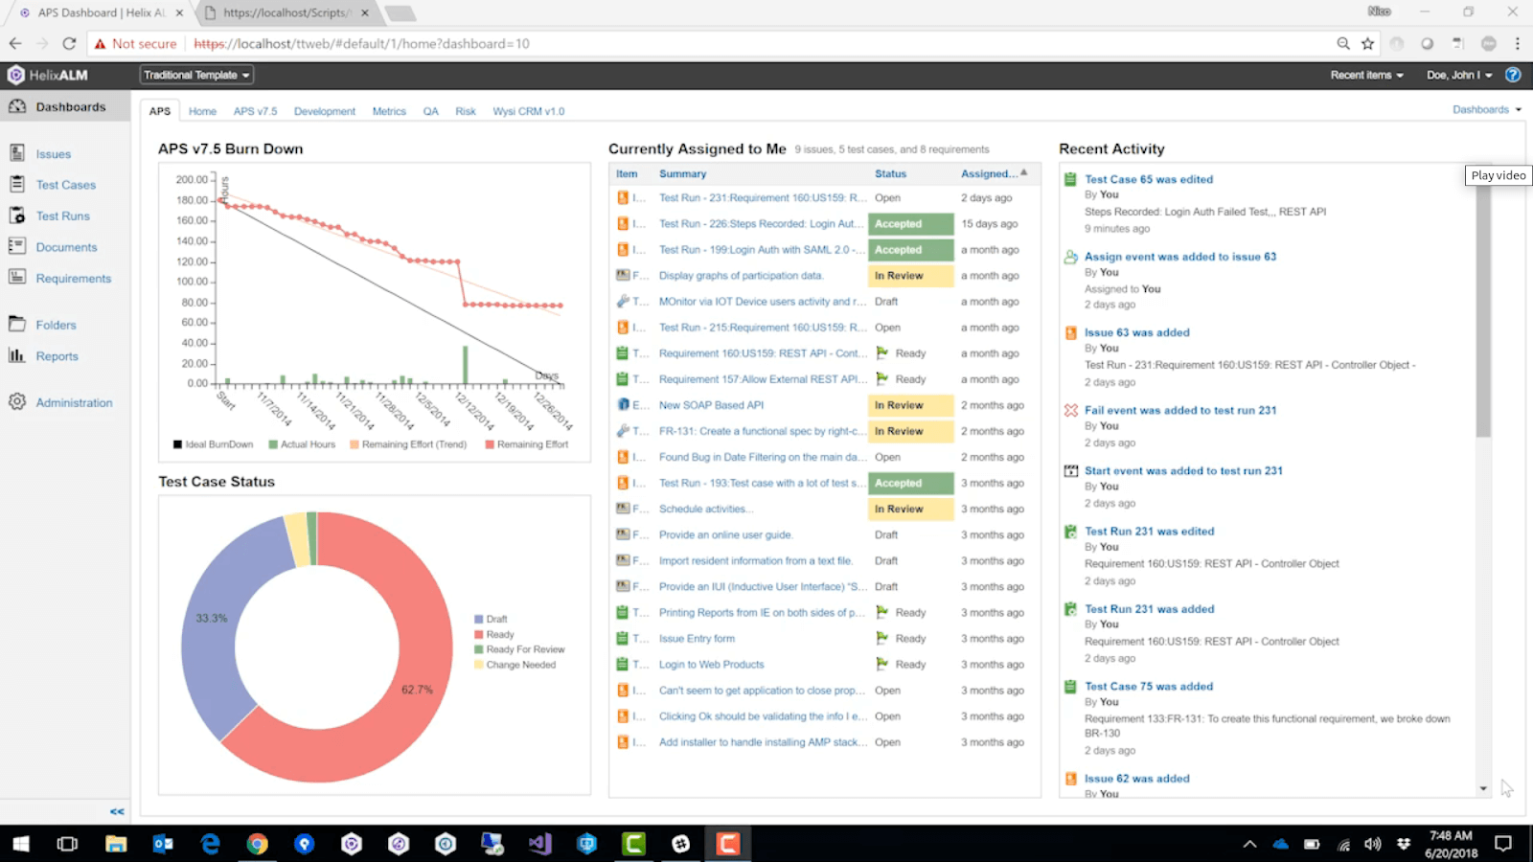The height and width of the screenshot is (862, 1533).
Task: Toggle the Draft legend item in pie chart
Action: coord(495,620)
